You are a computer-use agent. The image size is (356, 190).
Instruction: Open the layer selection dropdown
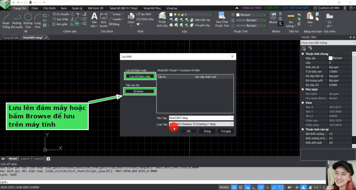point(210,15)
